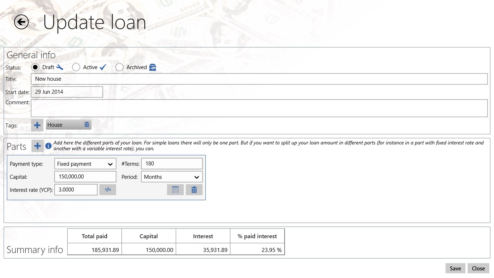The width and height of the screenshot is (494, 278).
Task: Delete this loan part
Action: 194,190
